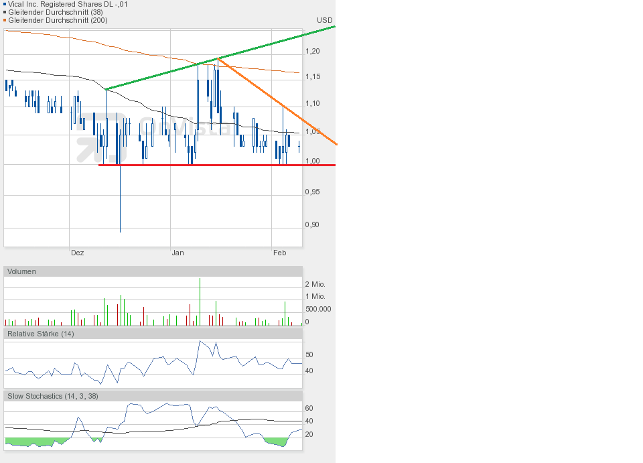Click the blue Vical Inc. legend marker
Viewport: 643px width, 463px height.
(x=5, y=4)
